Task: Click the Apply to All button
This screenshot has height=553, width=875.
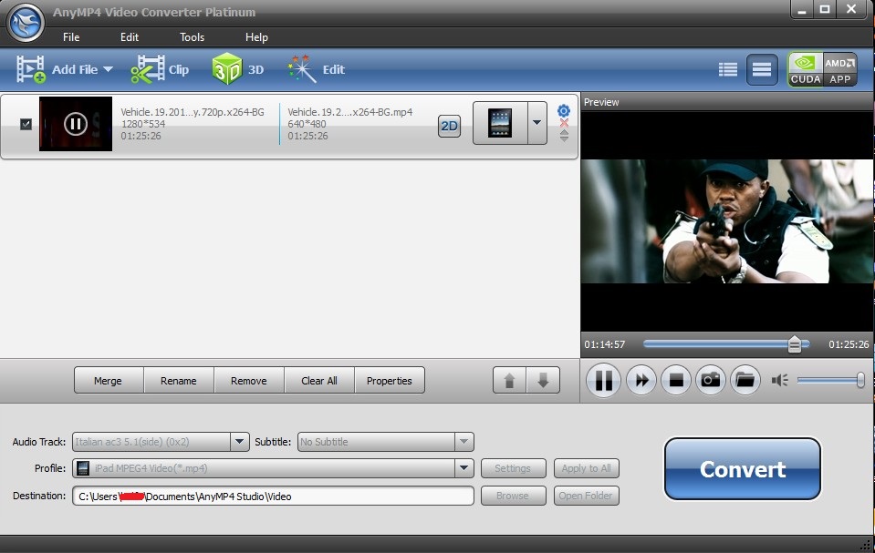Action: 586,468
